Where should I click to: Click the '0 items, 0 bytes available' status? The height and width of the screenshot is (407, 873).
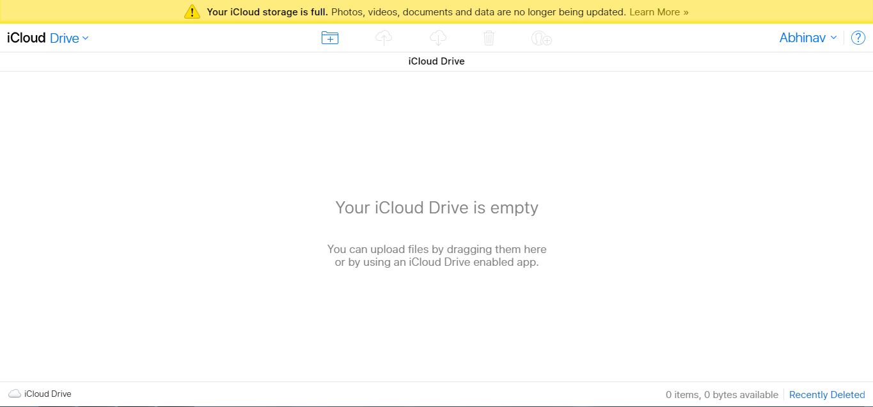722,395
